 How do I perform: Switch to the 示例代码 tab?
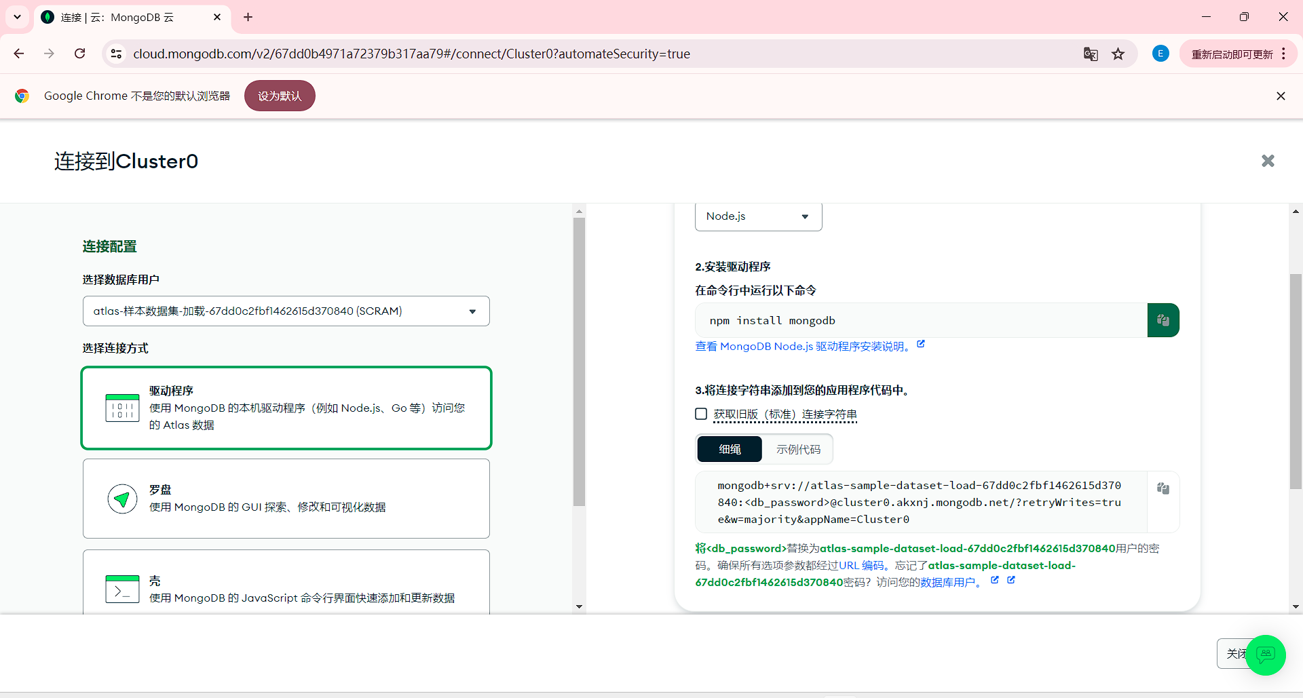[798, 449]
